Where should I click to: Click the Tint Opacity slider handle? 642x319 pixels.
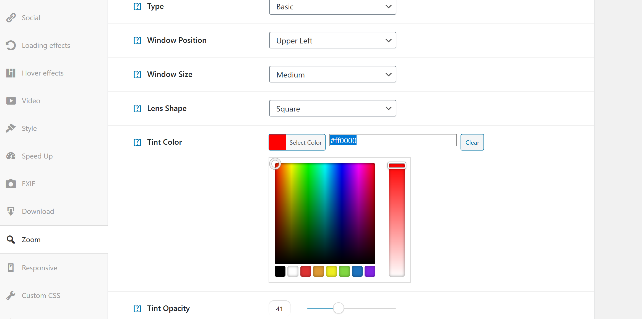(338, 308)
